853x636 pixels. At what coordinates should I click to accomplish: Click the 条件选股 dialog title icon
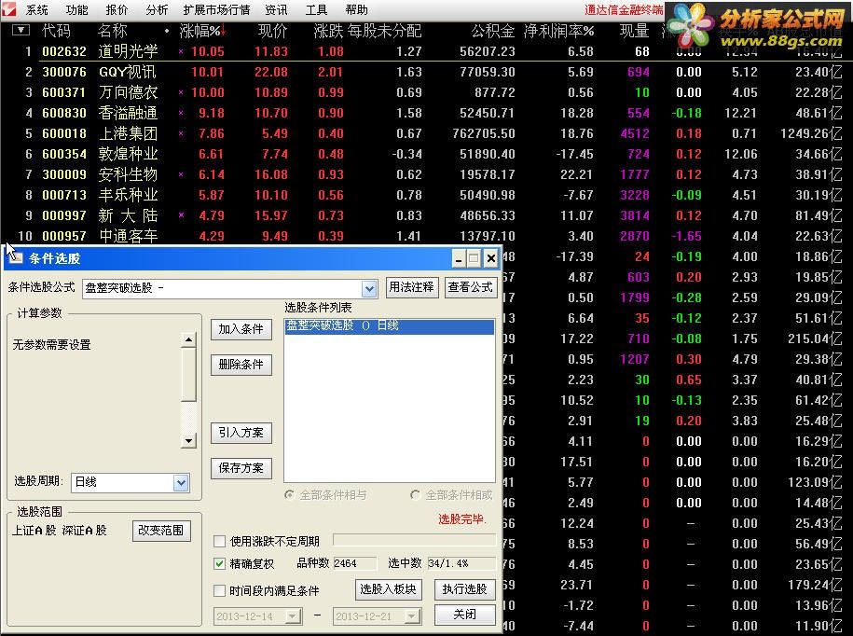click(16, 258)
